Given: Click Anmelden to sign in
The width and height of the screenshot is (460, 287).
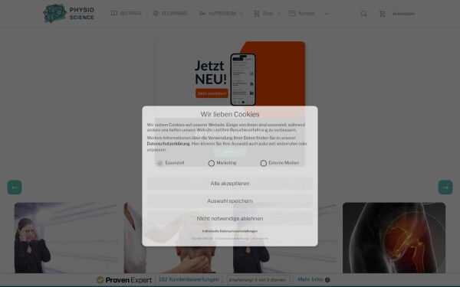Looking at the screenshot, I should click(x=404, y=14).
